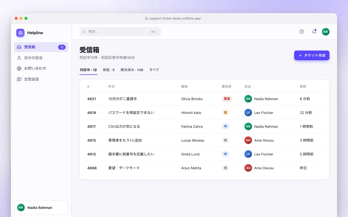Click the NR avatar in ticket 4817 row

[x=248, y=126]
